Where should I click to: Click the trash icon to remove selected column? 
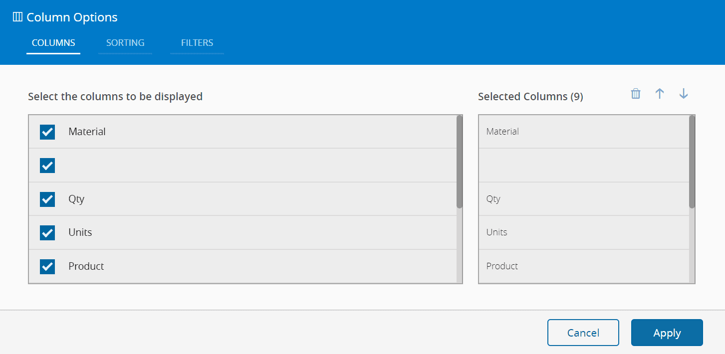pyautogui.click(x=635, y=94)
